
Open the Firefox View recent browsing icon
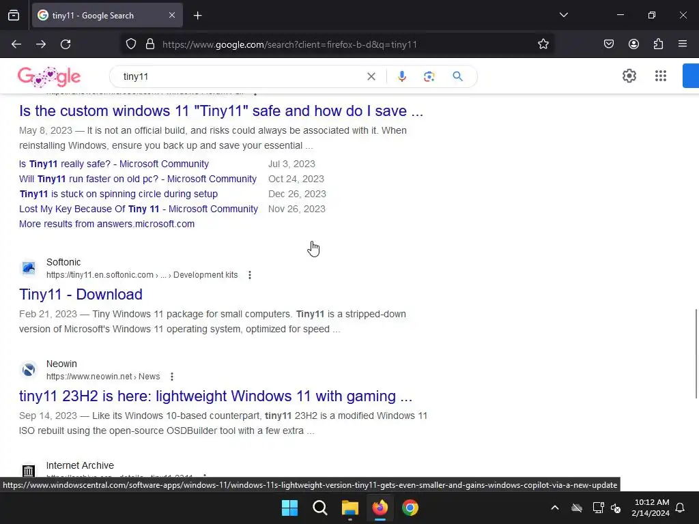[14, 16]
